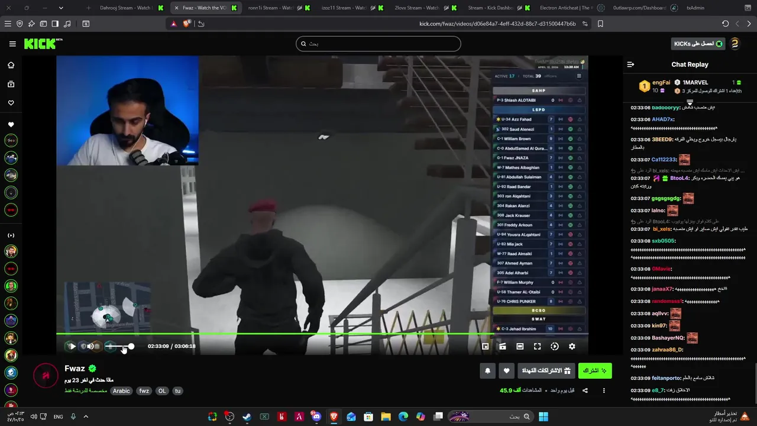Click username AHAD7x in chat
The height and width of the screenshot is (426, 757).
662,119
